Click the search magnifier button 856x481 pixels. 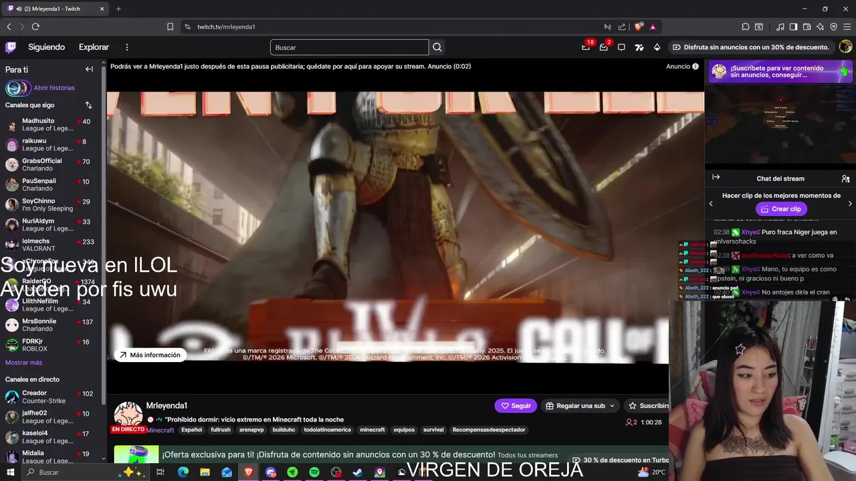437,47
